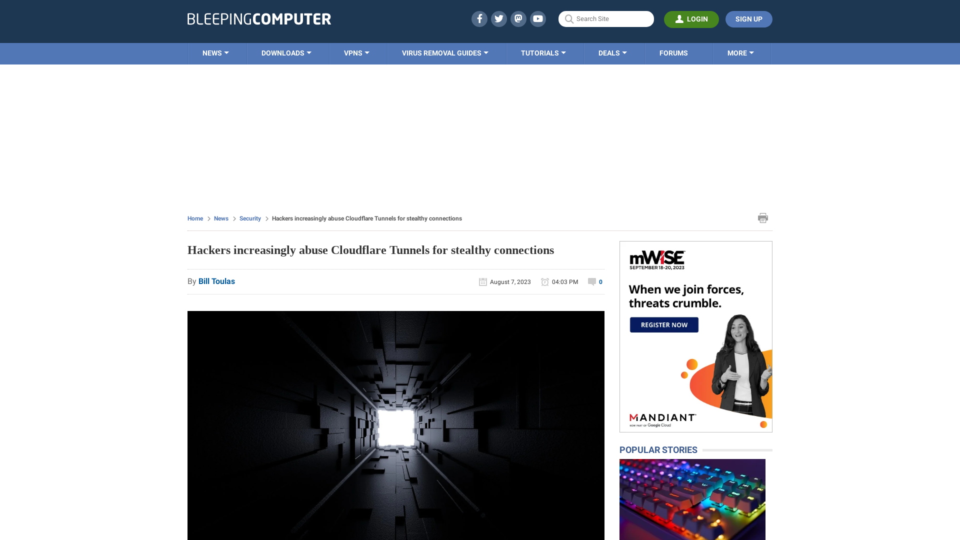Click the Search Site input field
Viewport: 960px width, 540px height.
click(606, 18)
